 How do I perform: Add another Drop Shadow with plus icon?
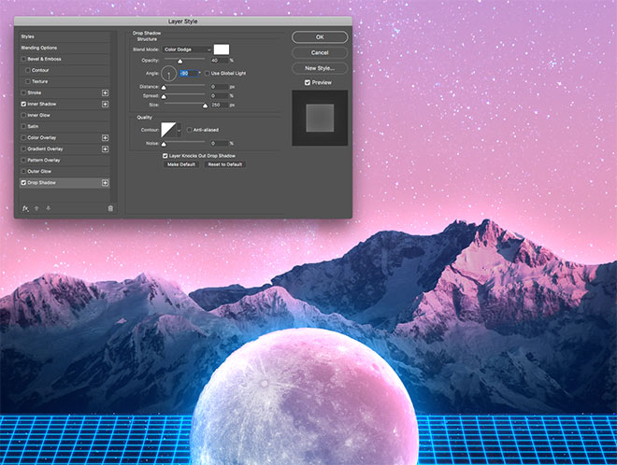tap(105, 183)
